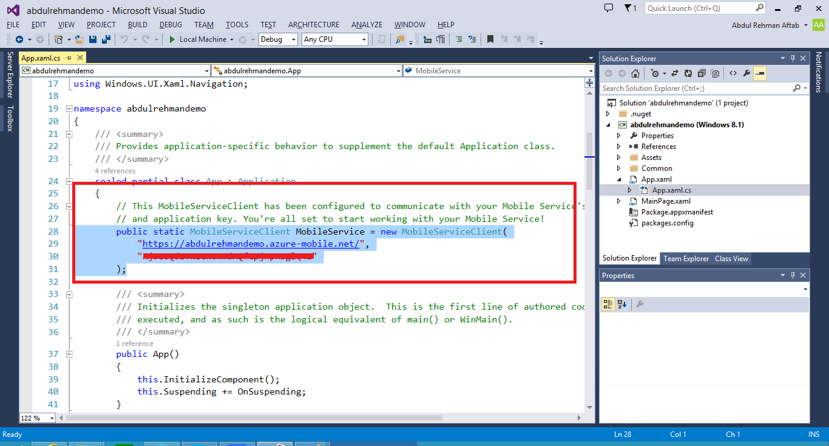Click the Open File folder icon
This screenshot has height=446, width=829.
coord(80,39)
